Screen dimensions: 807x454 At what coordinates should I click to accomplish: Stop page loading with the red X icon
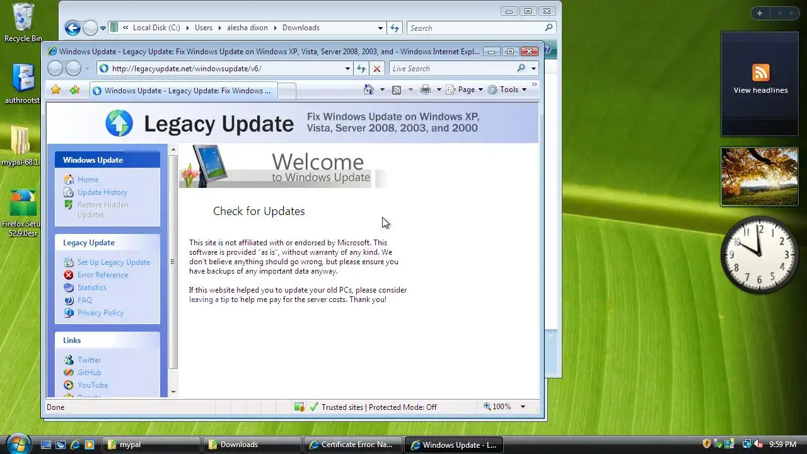click(377, 68)
